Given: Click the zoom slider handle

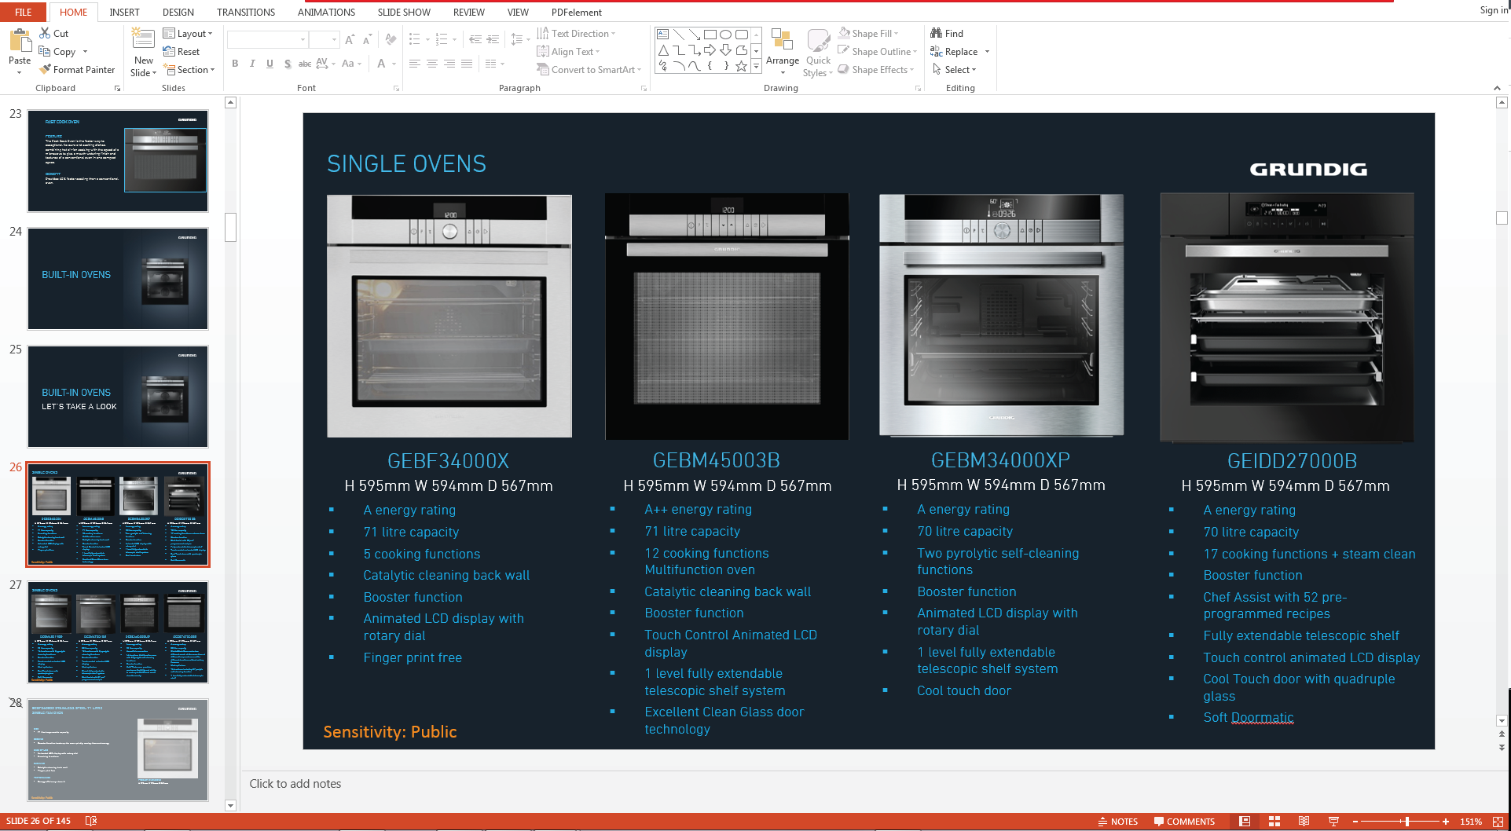Looking at the screenshot, I should (x=1406, y=822).
